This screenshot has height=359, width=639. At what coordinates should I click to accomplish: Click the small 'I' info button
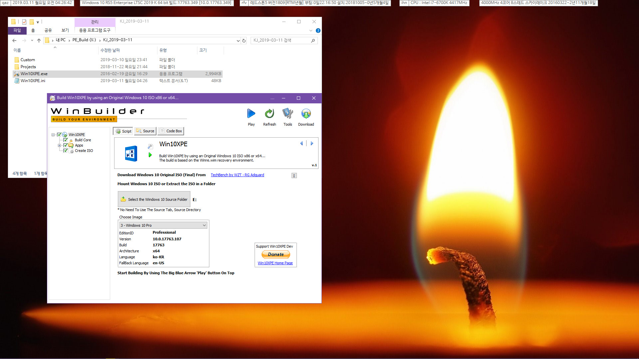294,176
